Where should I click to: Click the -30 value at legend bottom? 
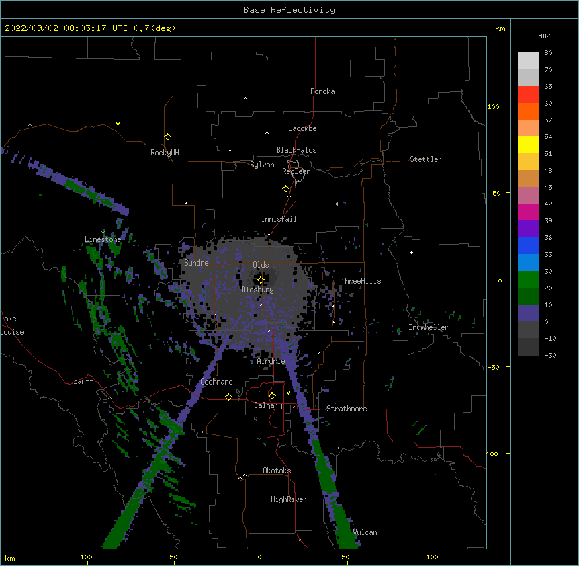click(x=550, y=355)
